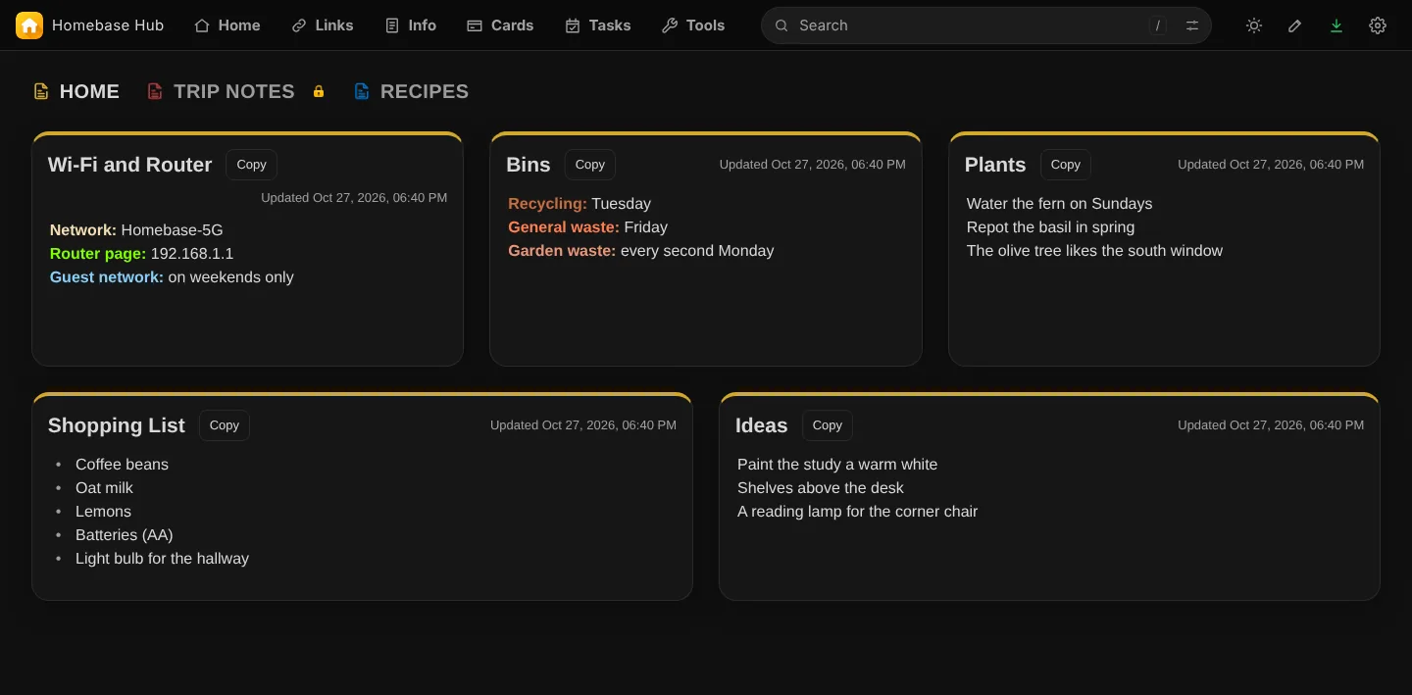Click 'A reading lamp for the corner chair'

click(857, 512)
